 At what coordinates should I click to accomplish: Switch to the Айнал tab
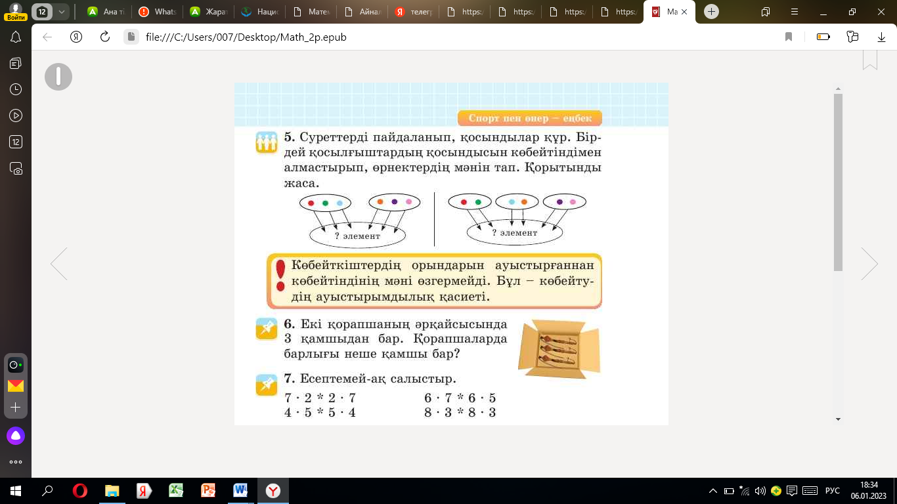(x=361, y=12)
